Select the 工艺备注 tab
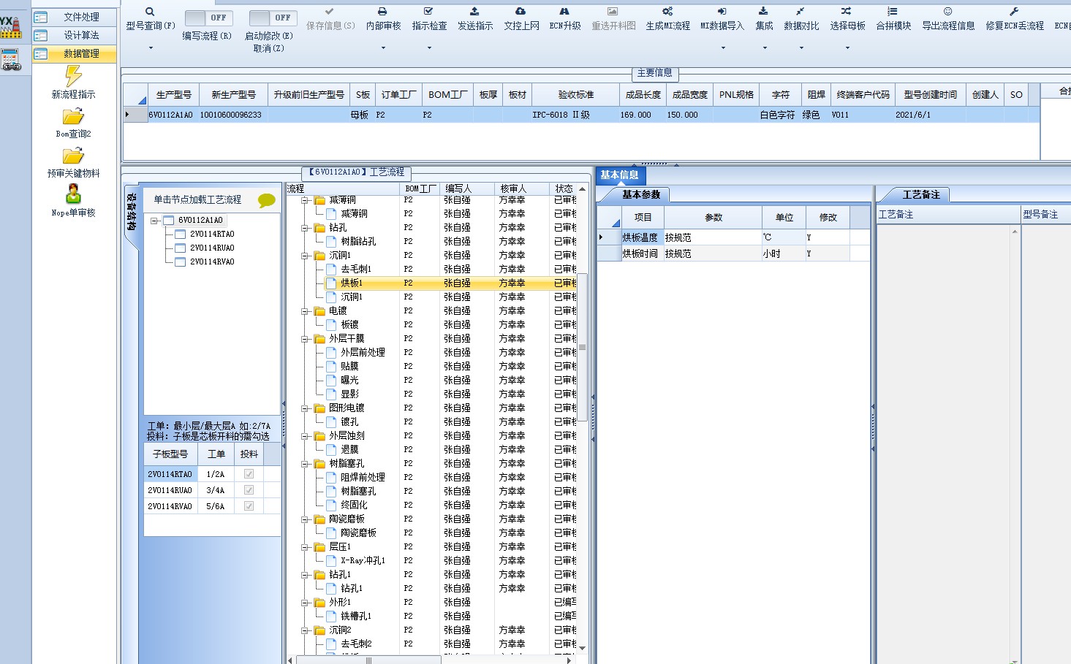This screenshot has width=1071, height=664. tap(920, 195)
